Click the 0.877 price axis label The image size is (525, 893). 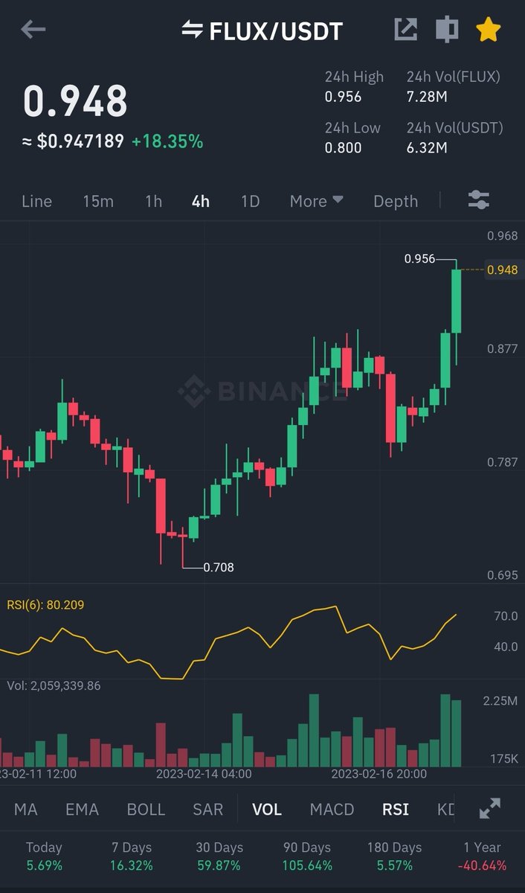[x=503, y=348]
